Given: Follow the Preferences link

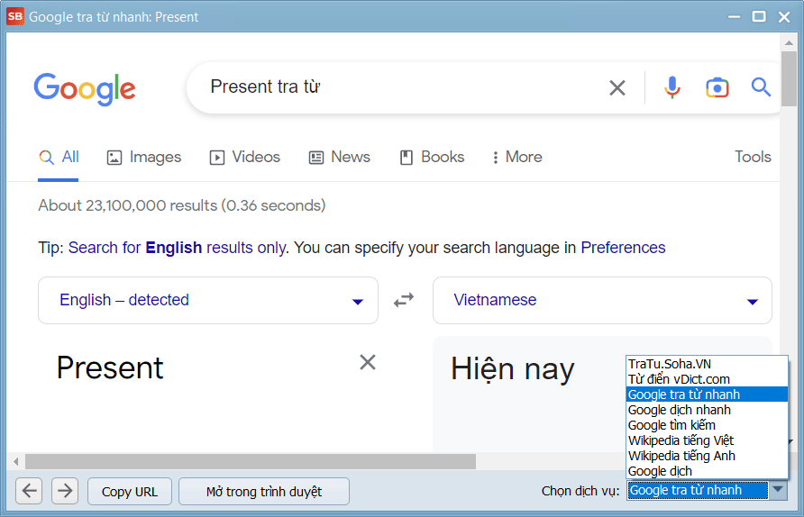Looking at the screenshot, I should click(623, 248).
